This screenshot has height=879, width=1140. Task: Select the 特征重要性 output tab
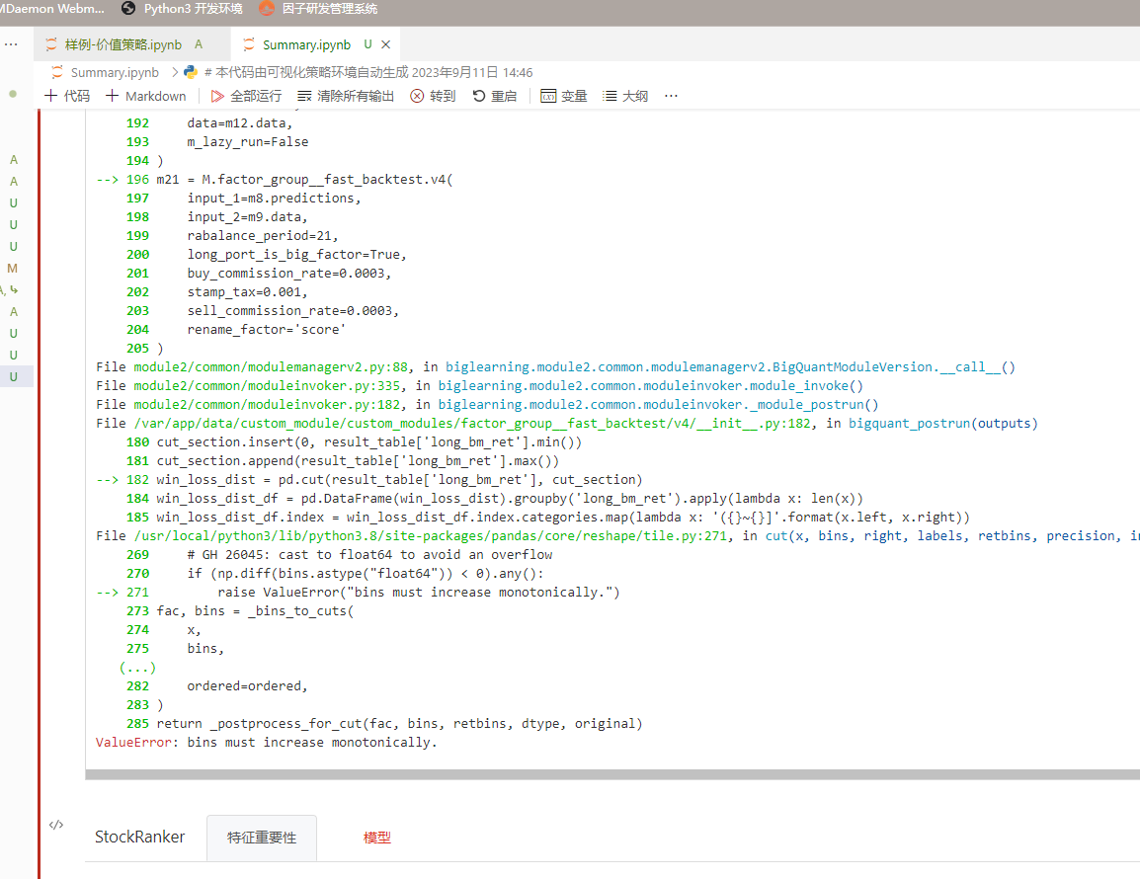[262, 838]
